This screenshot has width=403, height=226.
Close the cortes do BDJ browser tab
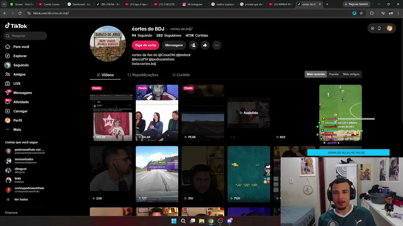coord(320,4)
